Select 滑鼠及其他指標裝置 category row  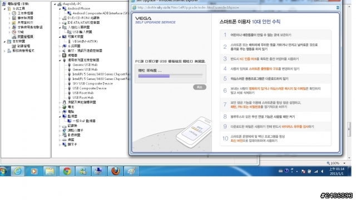pyautogui.click(x=82, y=102)
